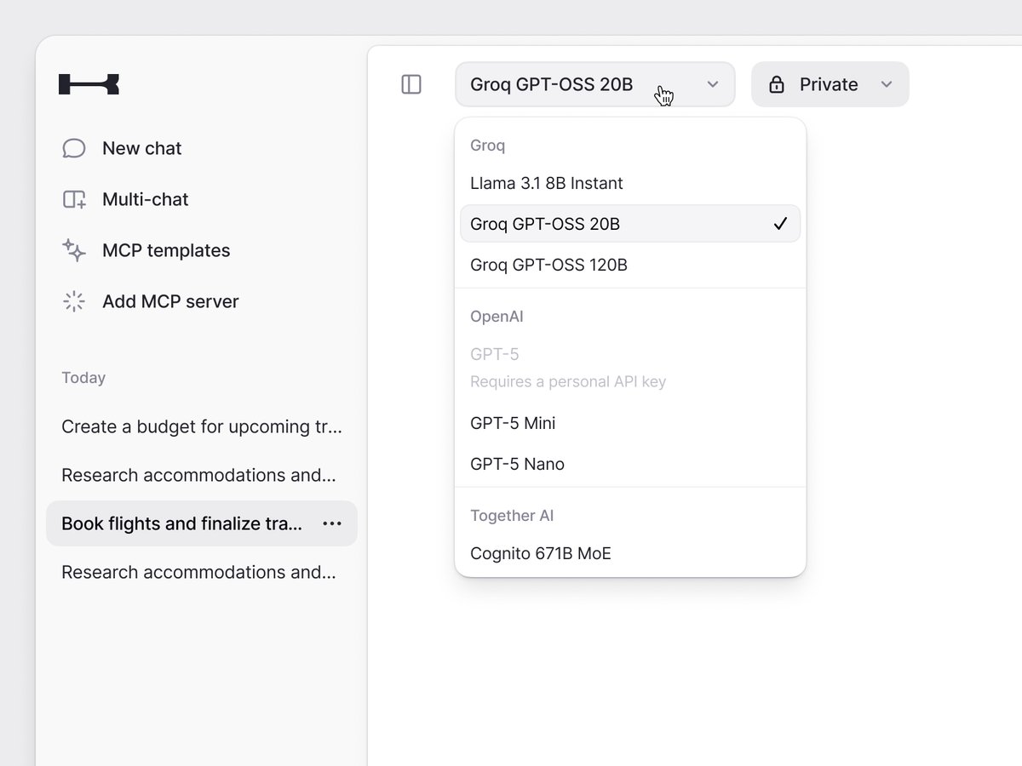Select Add MCP server
This screenshot has height=766, width=1022.
(x=170, y=301)
